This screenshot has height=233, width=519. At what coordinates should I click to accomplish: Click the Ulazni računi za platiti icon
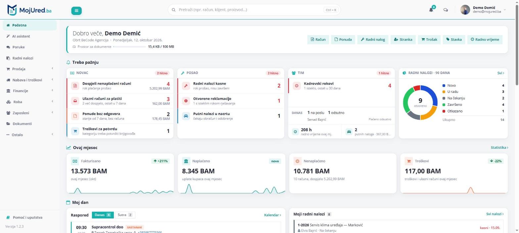coord(75,101)
